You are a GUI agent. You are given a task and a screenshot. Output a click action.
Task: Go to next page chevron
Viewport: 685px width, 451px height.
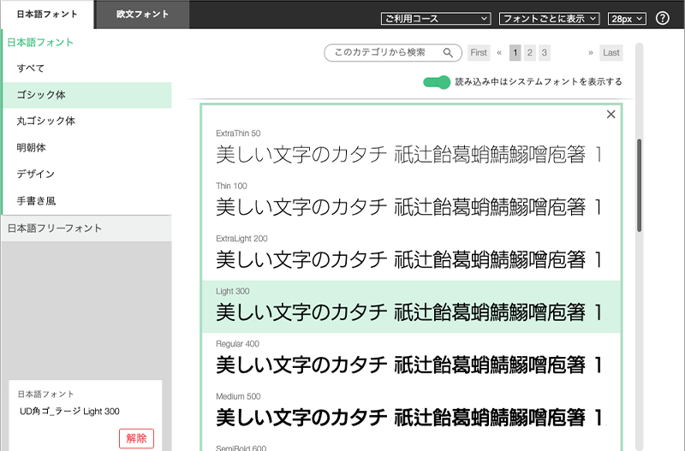(x=591, y=53)
